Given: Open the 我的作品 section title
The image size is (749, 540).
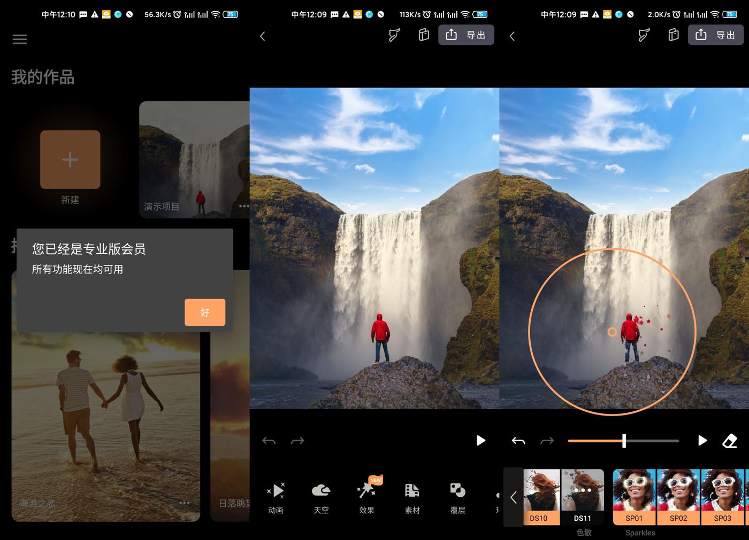Looking at the screenshot, I should click(x=42, y=77).
